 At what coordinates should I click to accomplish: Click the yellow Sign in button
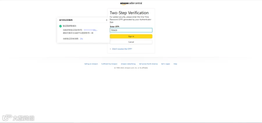click(x=131, y=36)
